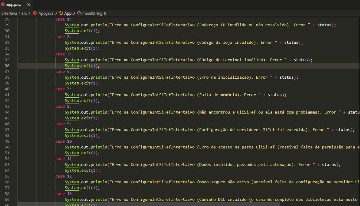Click the 'case 12:' label

64,176
